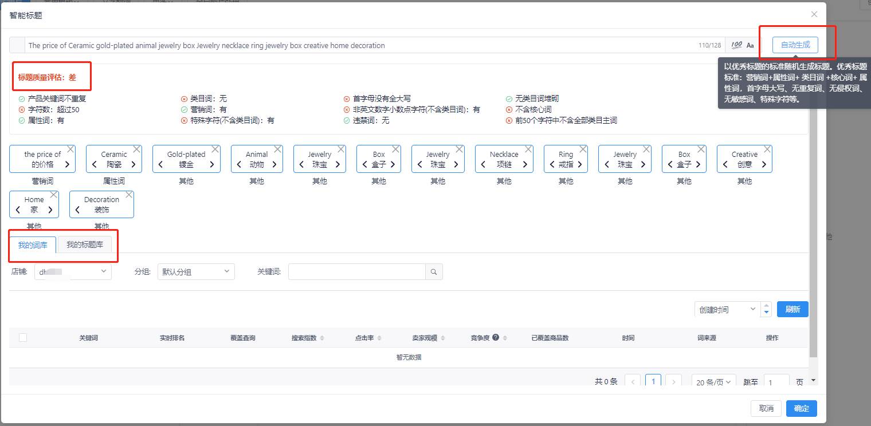This screenshot has width=871, height=426.
Task: Remove the Ceramic keyword chip
Action: (x=137, y=149)
